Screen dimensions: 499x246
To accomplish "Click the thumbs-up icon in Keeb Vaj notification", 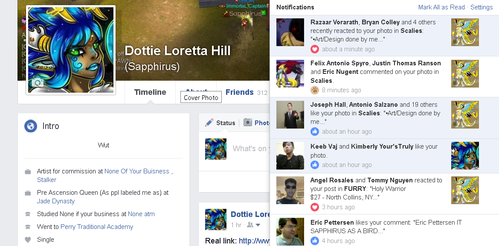I will point(315,165).
